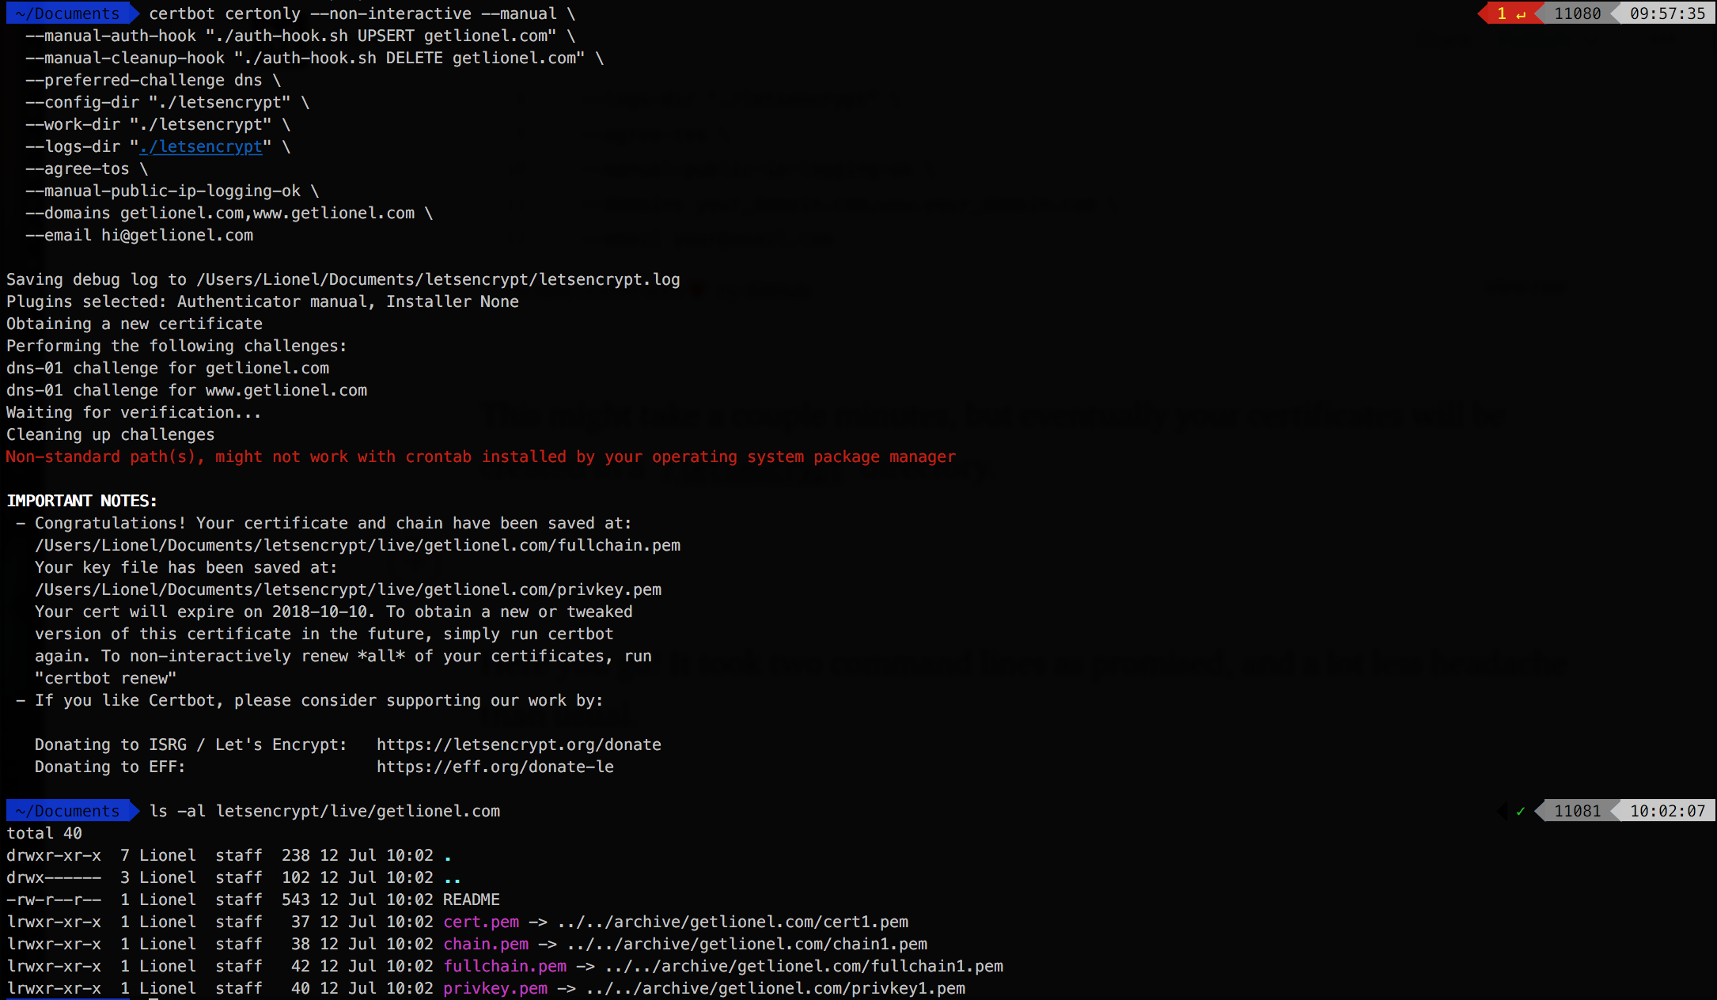The image size is (1717, 1000).
Task: Click the chain.pem symlink name
Action: 486,944
